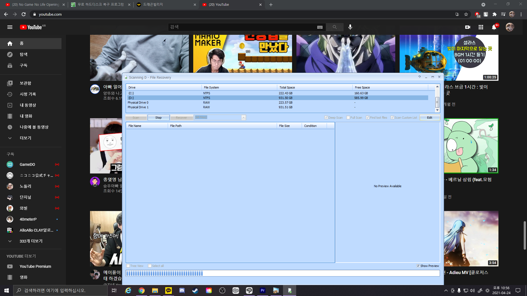Open the YouTube apps grid icon

point(481,27)
